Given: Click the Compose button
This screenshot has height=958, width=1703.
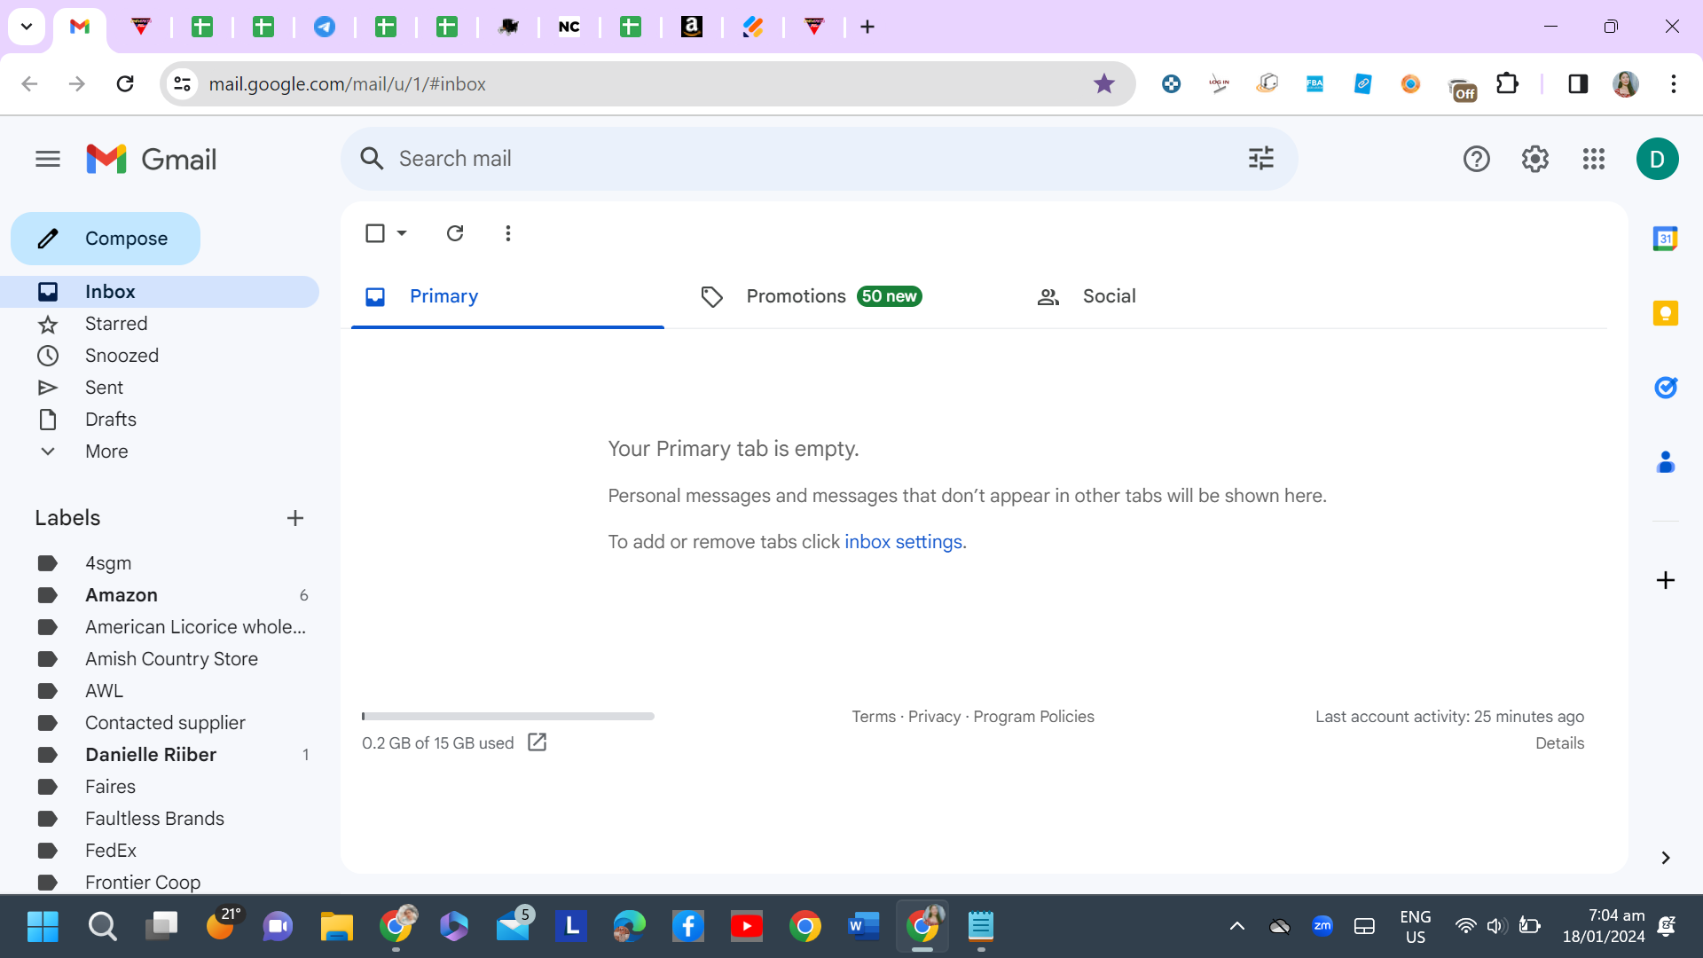Looking at the screenshot, I should coord(106,239).
